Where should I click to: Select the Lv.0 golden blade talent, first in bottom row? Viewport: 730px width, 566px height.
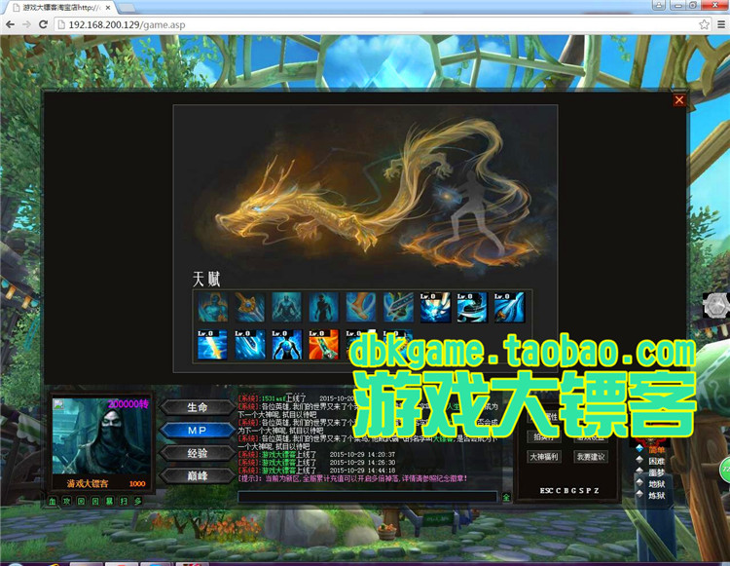click(x=213, y=345)
